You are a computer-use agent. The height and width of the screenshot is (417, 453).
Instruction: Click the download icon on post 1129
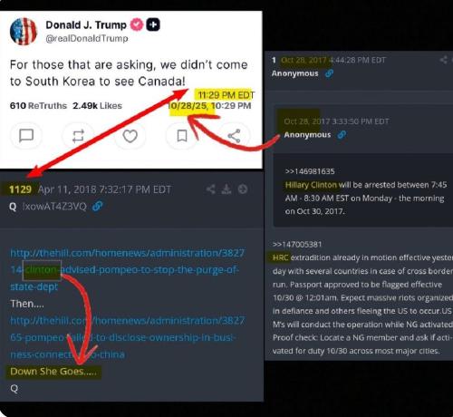(x=226, y=189)
